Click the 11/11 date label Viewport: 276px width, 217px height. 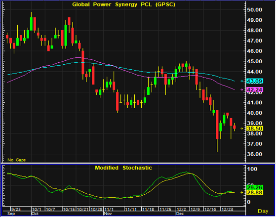click(x=131, y=209)
